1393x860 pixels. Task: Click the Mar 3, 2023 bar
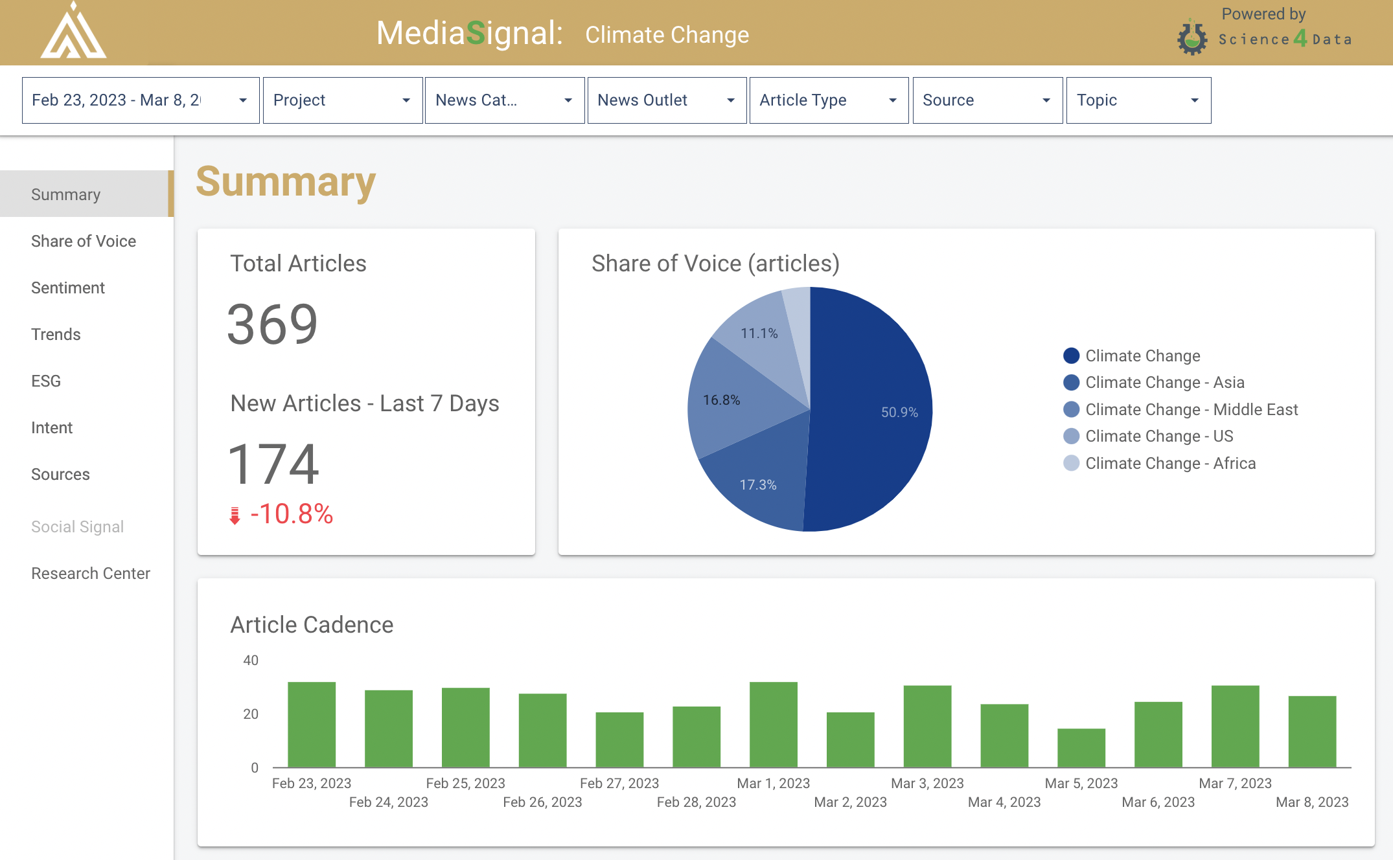pos(927,727)
